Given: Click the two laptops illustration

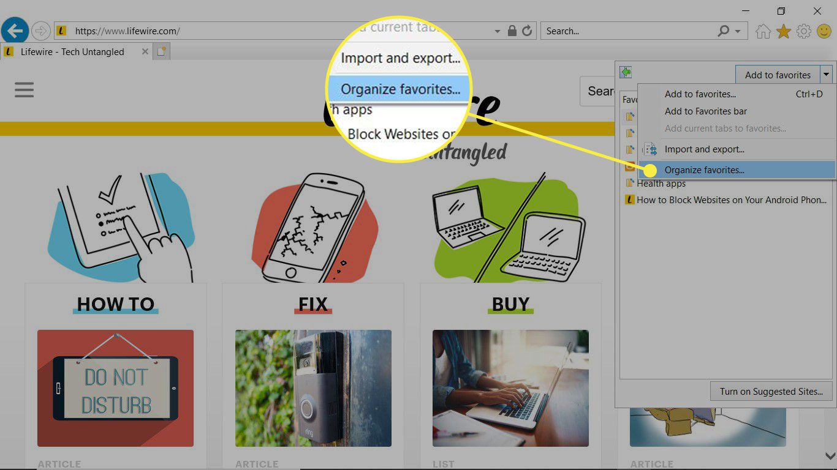Looking at the screenshot, I should coord(508,228).
